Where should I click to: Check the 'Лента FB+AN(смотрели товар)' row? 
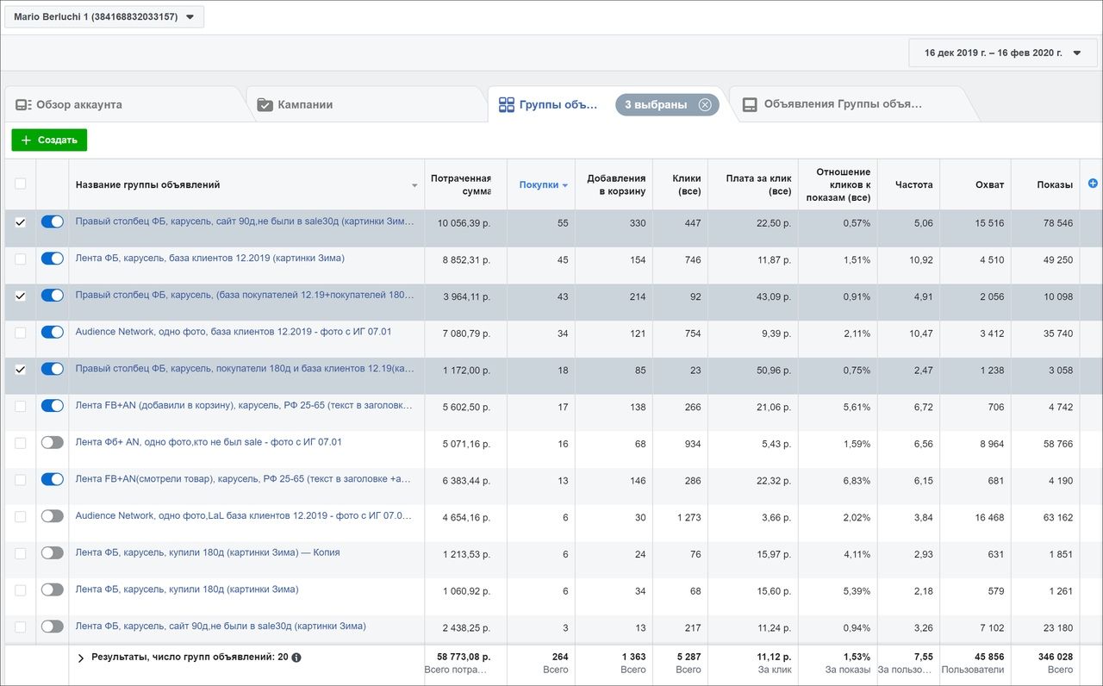point(21,479)
